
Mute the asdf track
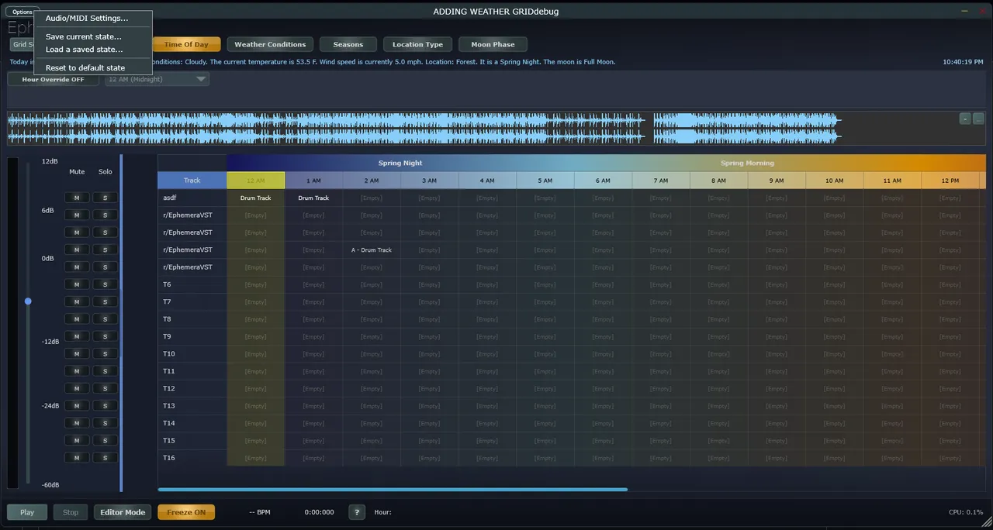(76, 198)
